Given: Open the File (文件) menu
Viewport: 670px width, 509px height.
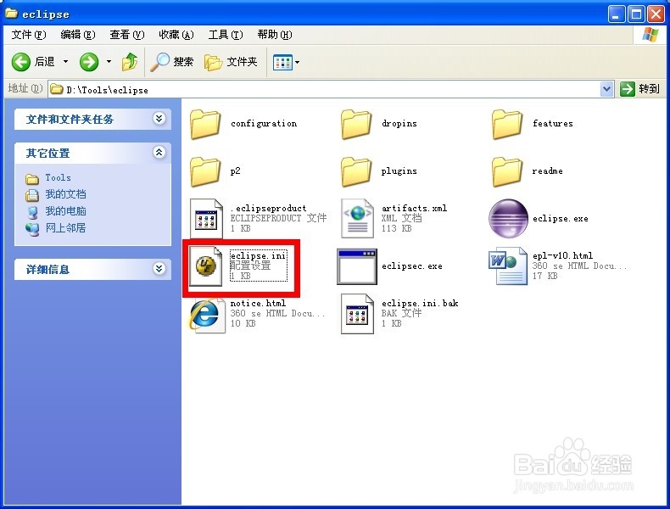Looking at the screenshot, I should [x=29, y=35].
